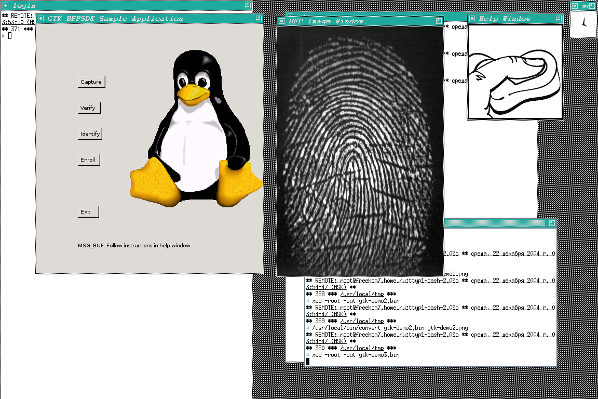Click the MSG_BUF status message text
The width and height of the screenshot is (598, 399).
[x=134, y=245]
